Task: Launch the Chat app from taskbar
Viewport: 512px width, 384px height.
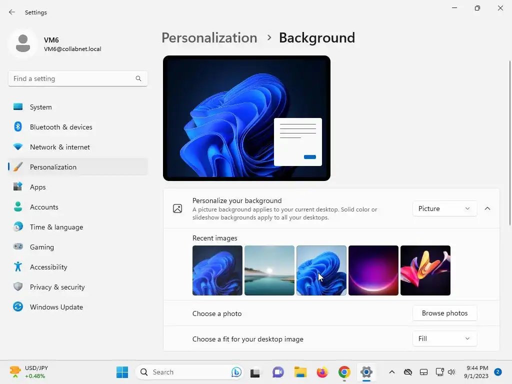Action: [x=278, y=372]
